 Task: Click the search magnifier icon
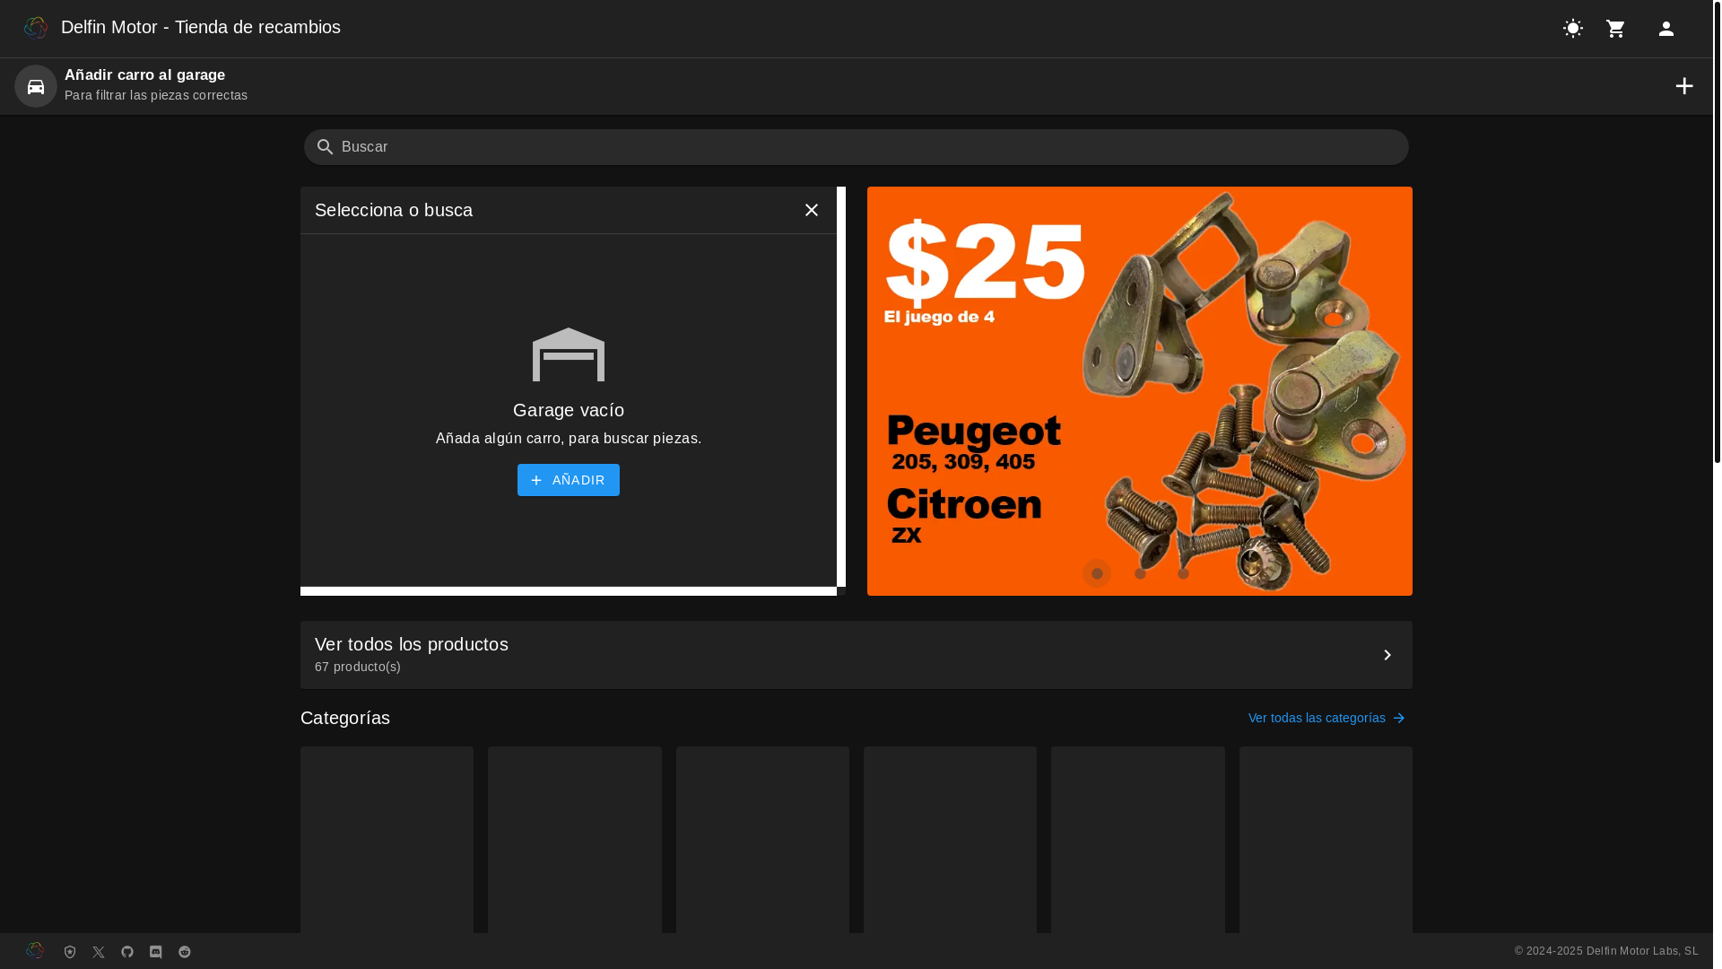point(325,147)
